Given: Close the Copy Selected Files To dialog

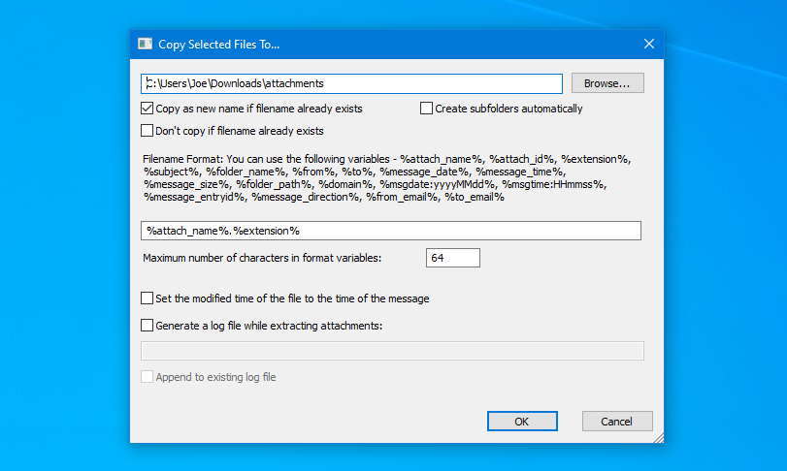Looking at the screenshot, I should coord(649,44).
